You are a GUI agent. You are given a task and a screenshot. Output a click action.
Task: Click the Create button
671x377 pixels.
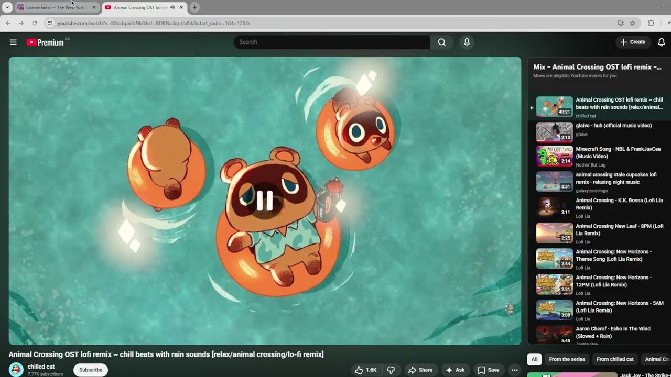(x=633, y=42)
